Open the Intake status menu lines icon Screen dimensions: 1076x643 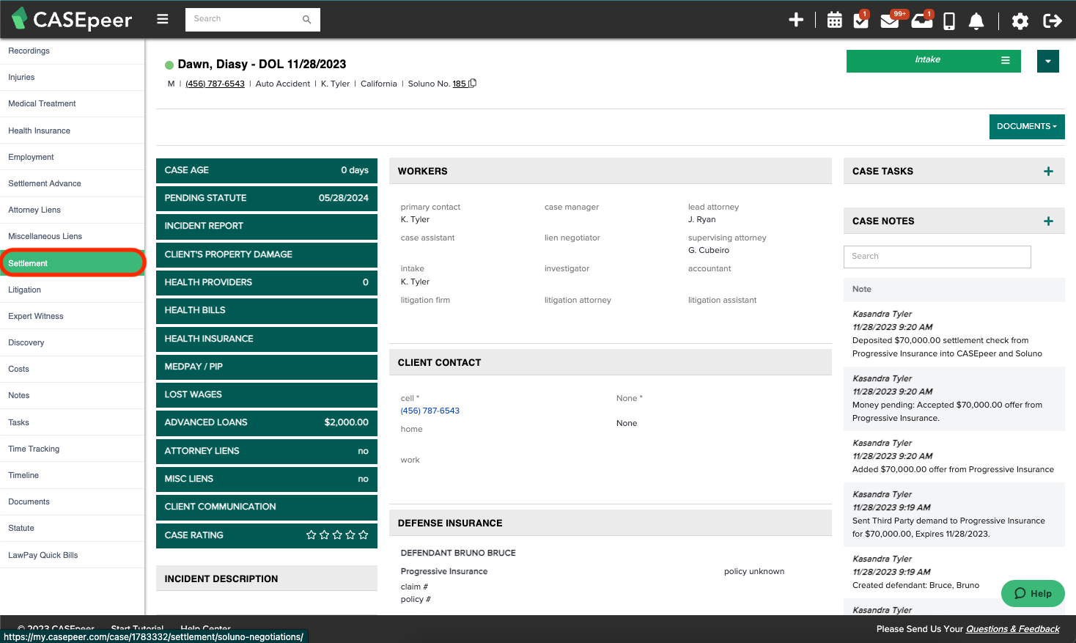1006,61
